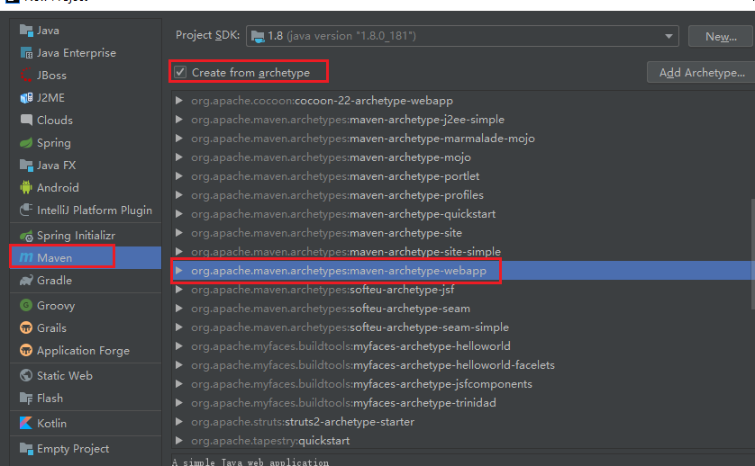Click the Empty Project folder icon
Screen dimensions: 755x466
(26, 449)
